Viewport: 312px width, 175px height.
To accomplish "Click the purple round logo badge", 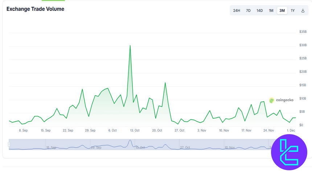I will 289,152.
